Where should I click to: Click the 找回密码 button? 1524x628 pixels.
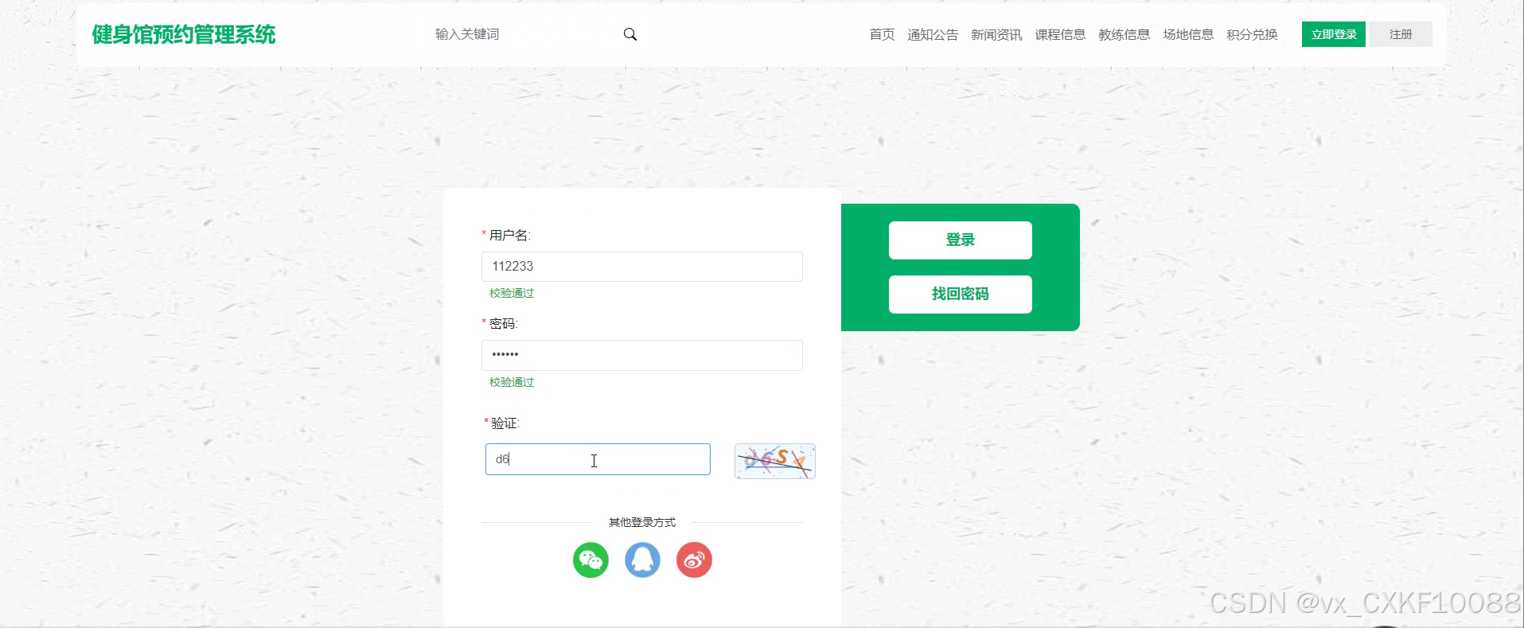(961, 294)
